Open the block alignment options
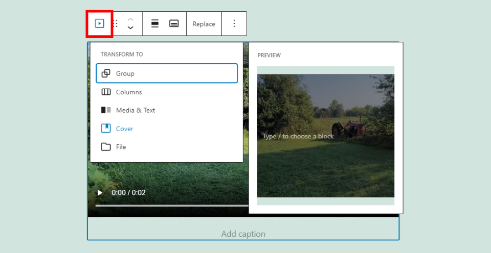Screen dimensions: 491x253 [x=155, y=23]
